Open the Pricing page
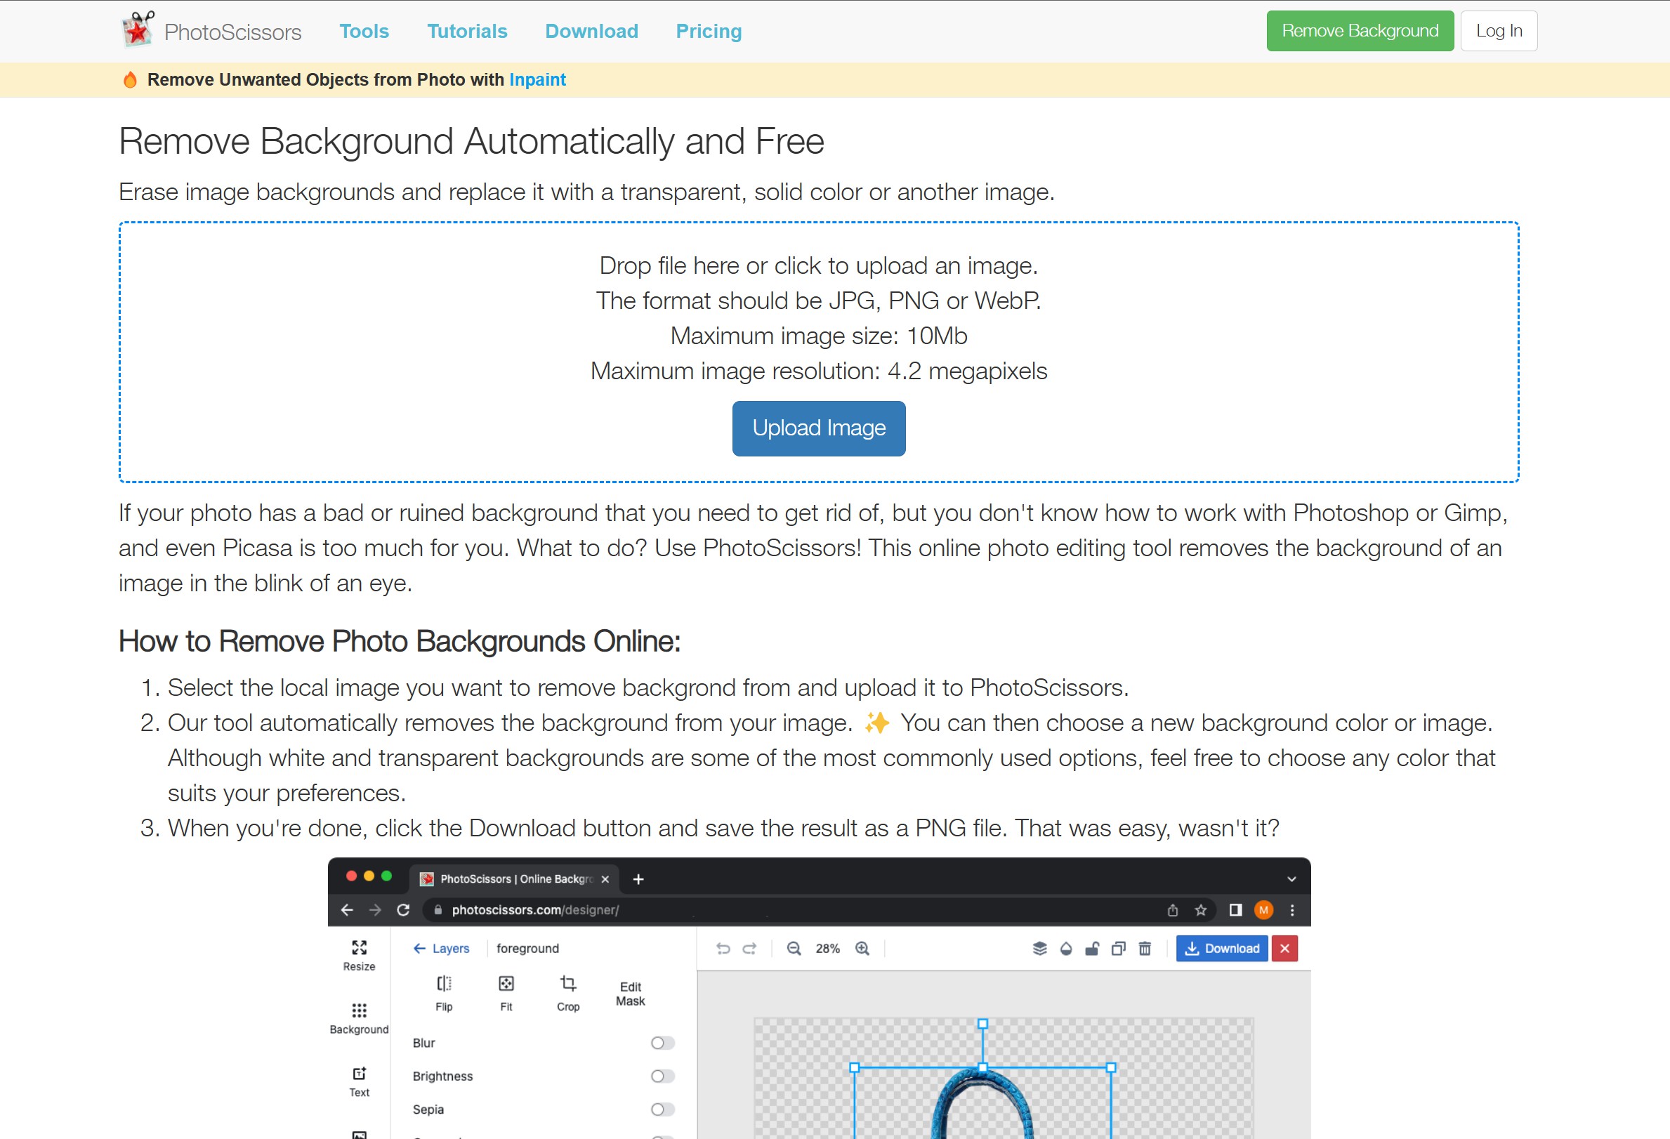The height and width of the screenshot is (1139, 1670). tap(709, 31)
